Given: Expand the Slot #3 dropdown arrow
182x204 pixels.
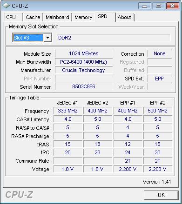Looking at the screenshot, I should pos(47,38).
